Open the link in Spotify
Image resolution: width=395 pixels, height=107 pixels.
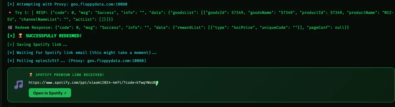tap(50, 93)
